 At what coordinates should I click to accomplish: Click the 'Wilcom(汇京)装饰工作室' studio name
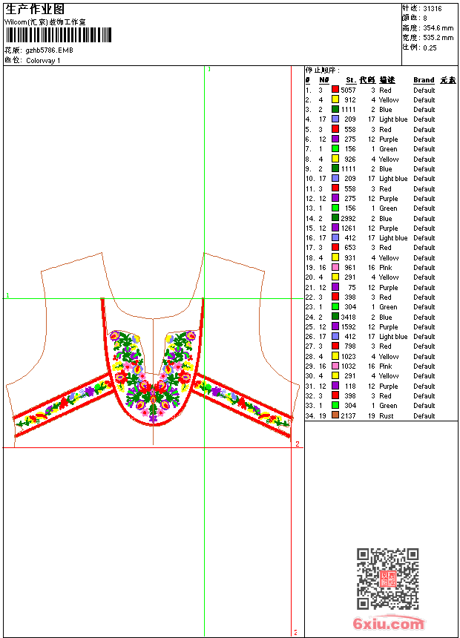(45, 22)
